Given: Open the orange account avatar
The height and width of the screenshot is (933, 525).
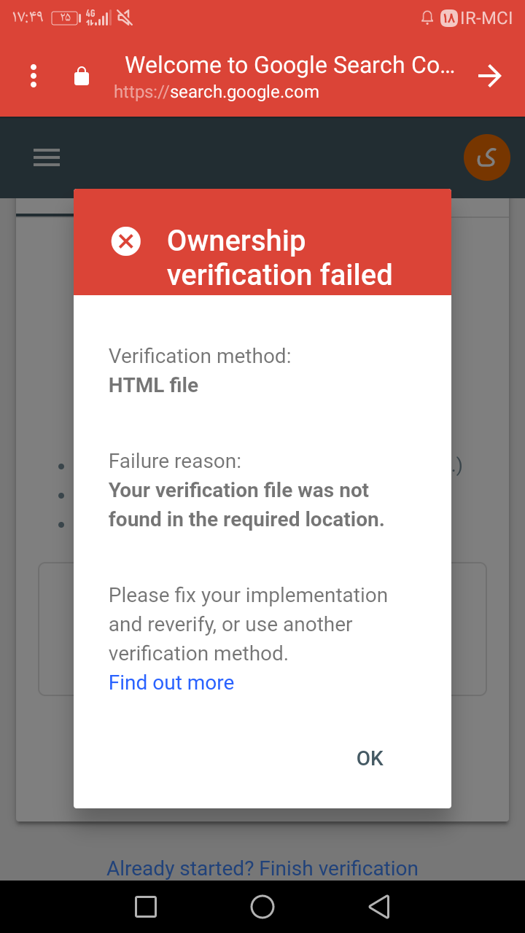Looking at the screenshot, I should pyautogui.click(x=486, y=157).
